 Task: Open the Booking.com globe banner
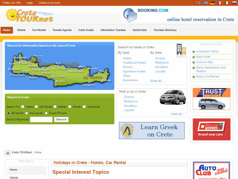click(178, 15)
